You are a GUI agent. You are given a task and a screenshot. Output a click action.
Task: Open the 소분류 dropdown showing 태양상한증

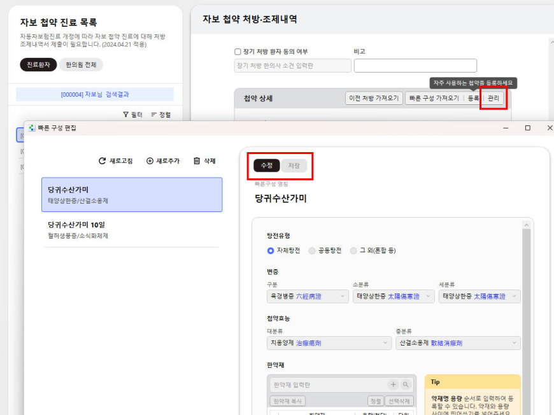(394, 297)
